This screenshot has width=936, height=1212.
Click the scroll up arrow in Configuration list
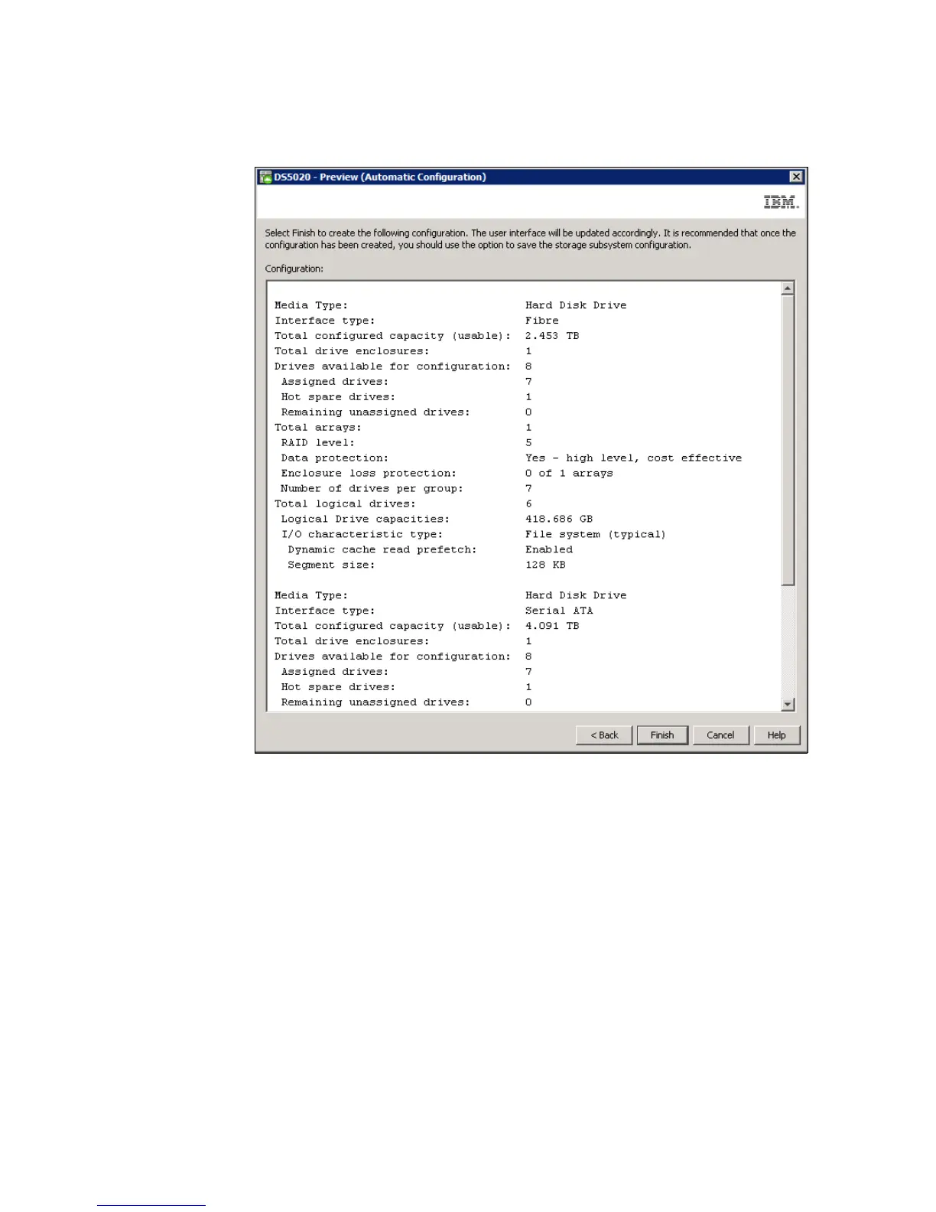[788, 288]
